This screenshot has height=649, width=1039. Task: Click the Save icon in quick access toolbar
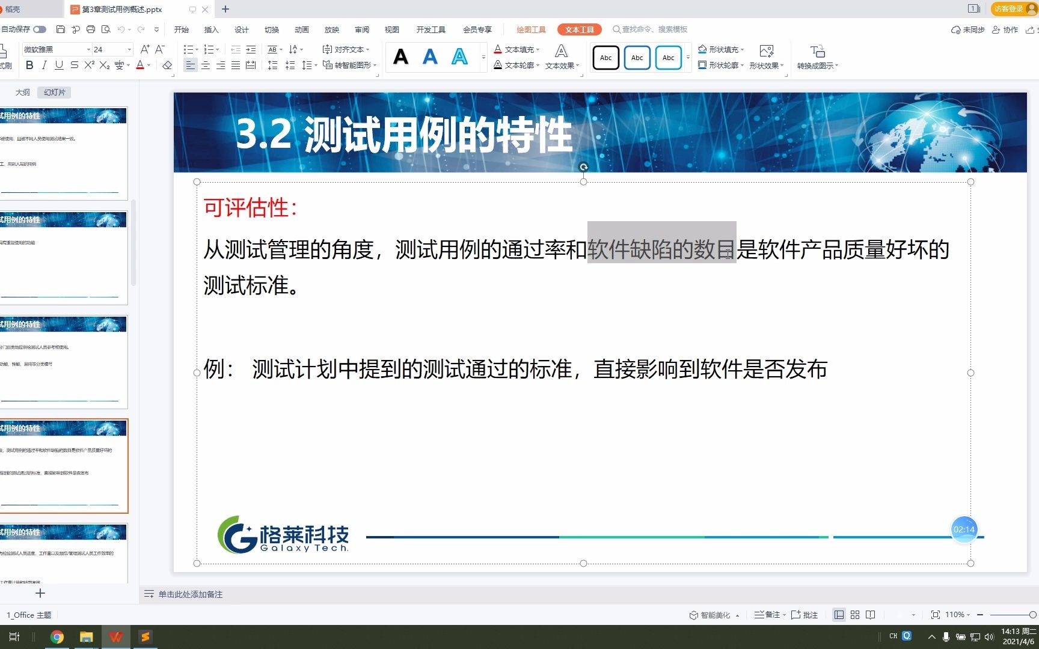coord(60,29)
